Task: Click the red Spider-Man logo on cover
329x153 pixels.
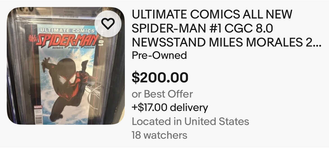Action: pyautogui.click(x=69, y=41)
